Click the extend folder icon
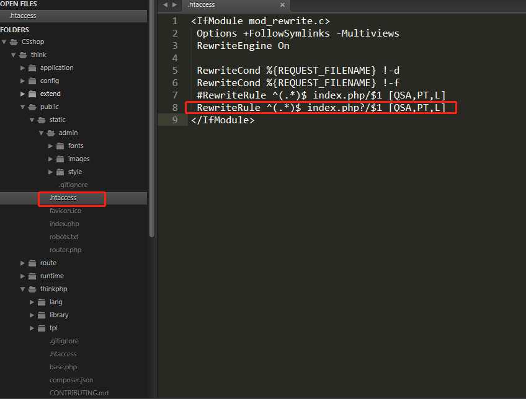526x399 pixels. click(32, 94)
